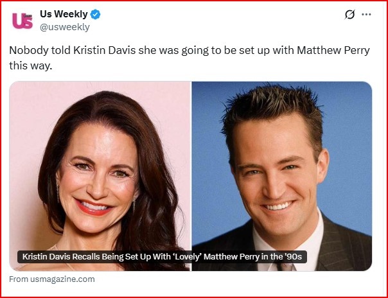This screenshot has height=298, width=388.
Task: Open the left photo of brown-haired woman
Action: point(100,176)
